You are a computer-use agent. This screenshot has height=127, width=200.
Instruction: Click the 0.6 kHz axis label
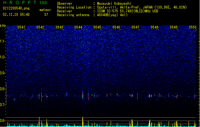pyautogui.click(x=3, y=121)
